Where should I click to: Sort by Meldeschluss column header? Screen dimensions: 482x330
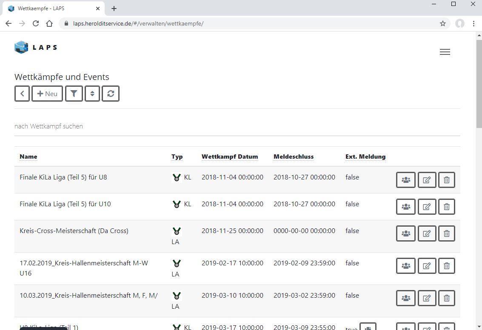[x=294, y=156]
